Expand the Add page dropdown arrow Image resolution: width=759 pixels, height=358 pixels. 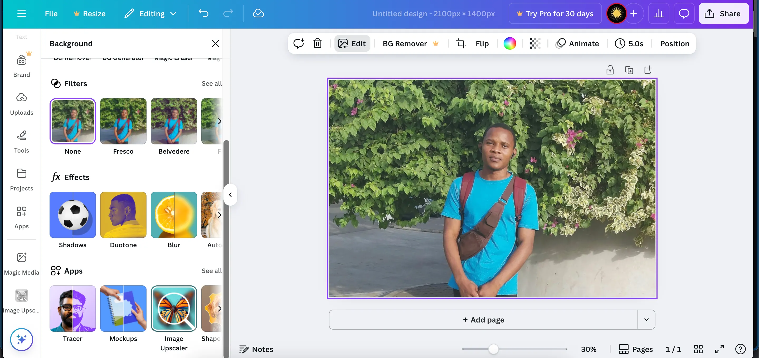point(646,319)
